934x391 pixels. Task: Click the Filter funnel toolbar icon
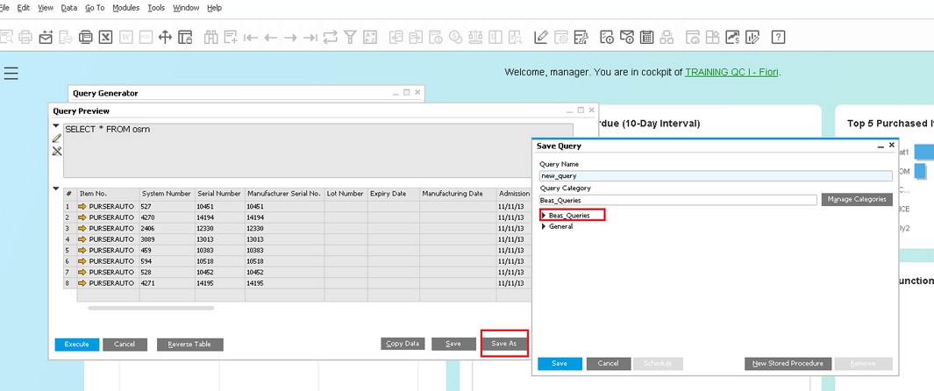(350, 37)
